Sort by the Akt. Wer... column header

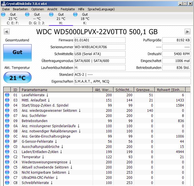[x=103, y=90]
